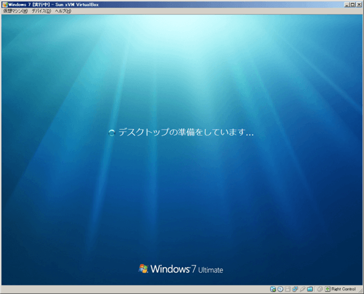Click the window resize grip corner
The width and height of the screenshot is (364, 294).
click(361, 291)
